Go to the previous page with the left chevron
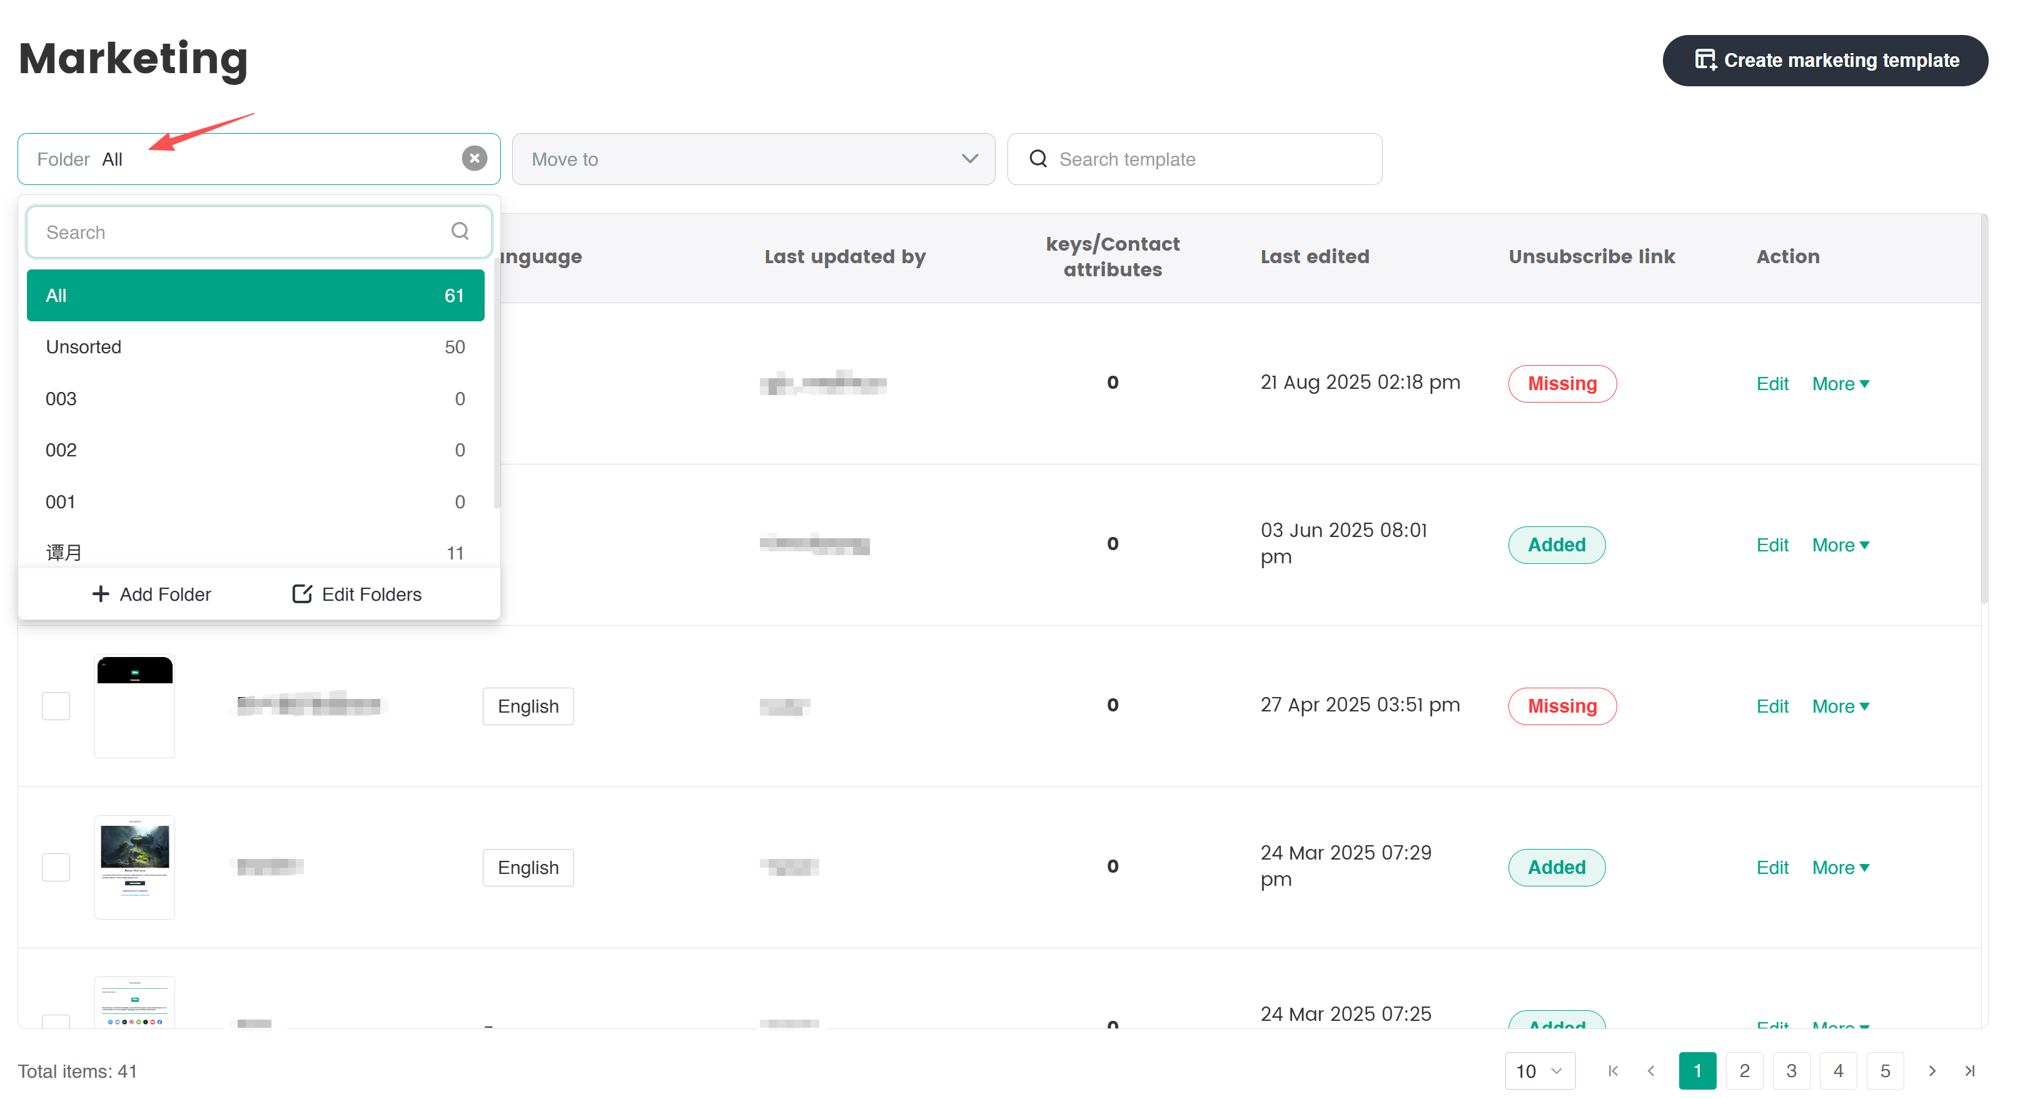Screen dimensions: 2030x1099 [x=1651, y=1071]
